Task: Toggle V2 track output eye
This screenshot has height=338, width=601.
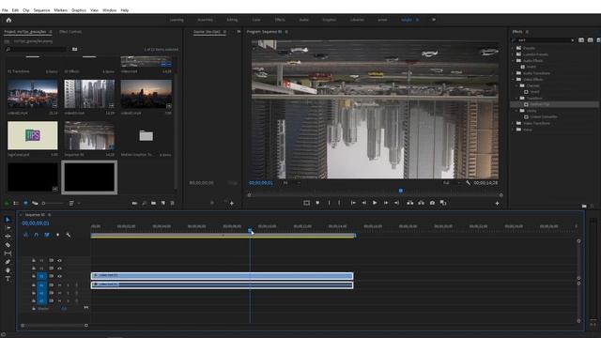Action: [x=59, y=269]
